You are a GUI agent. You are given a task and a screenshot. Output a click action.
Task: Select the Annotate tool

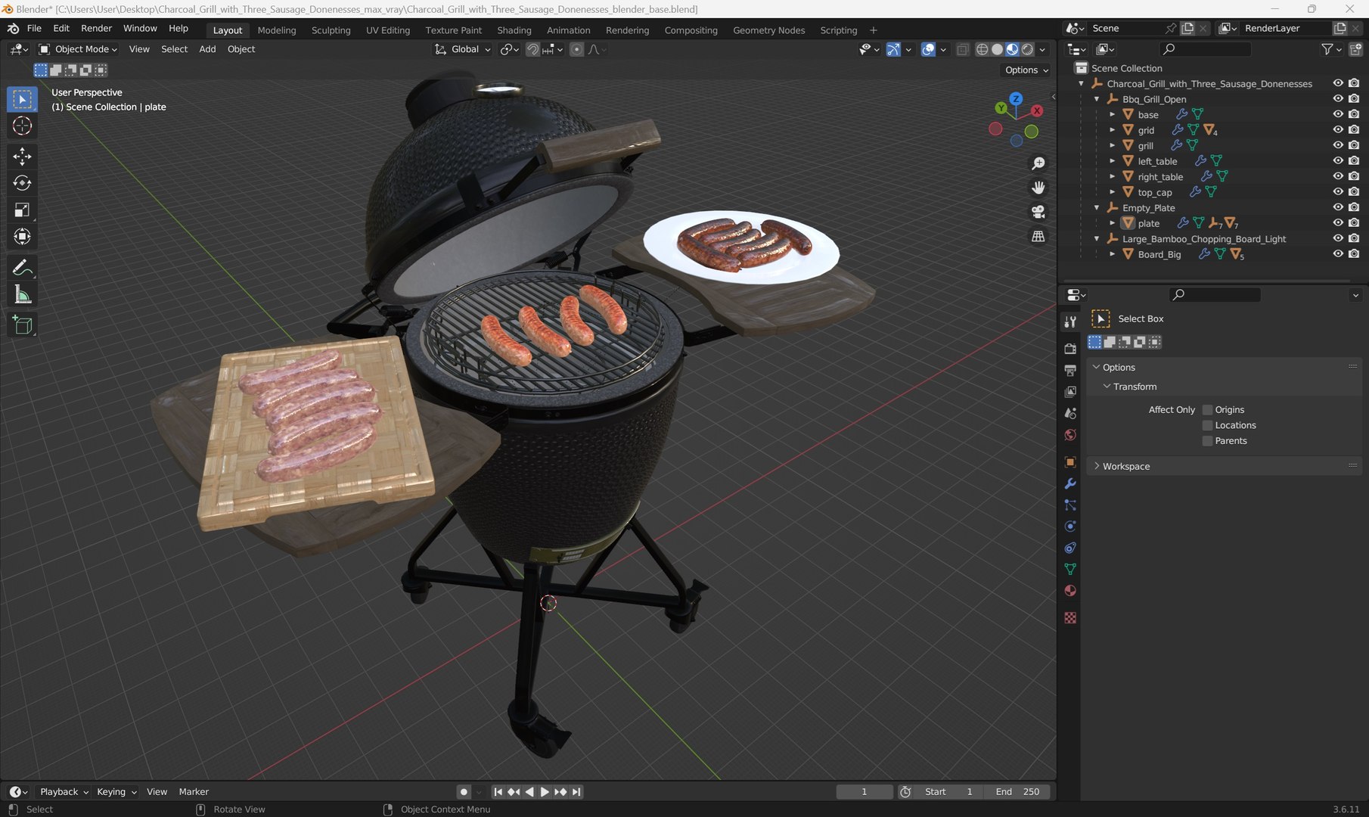(22, 268)
